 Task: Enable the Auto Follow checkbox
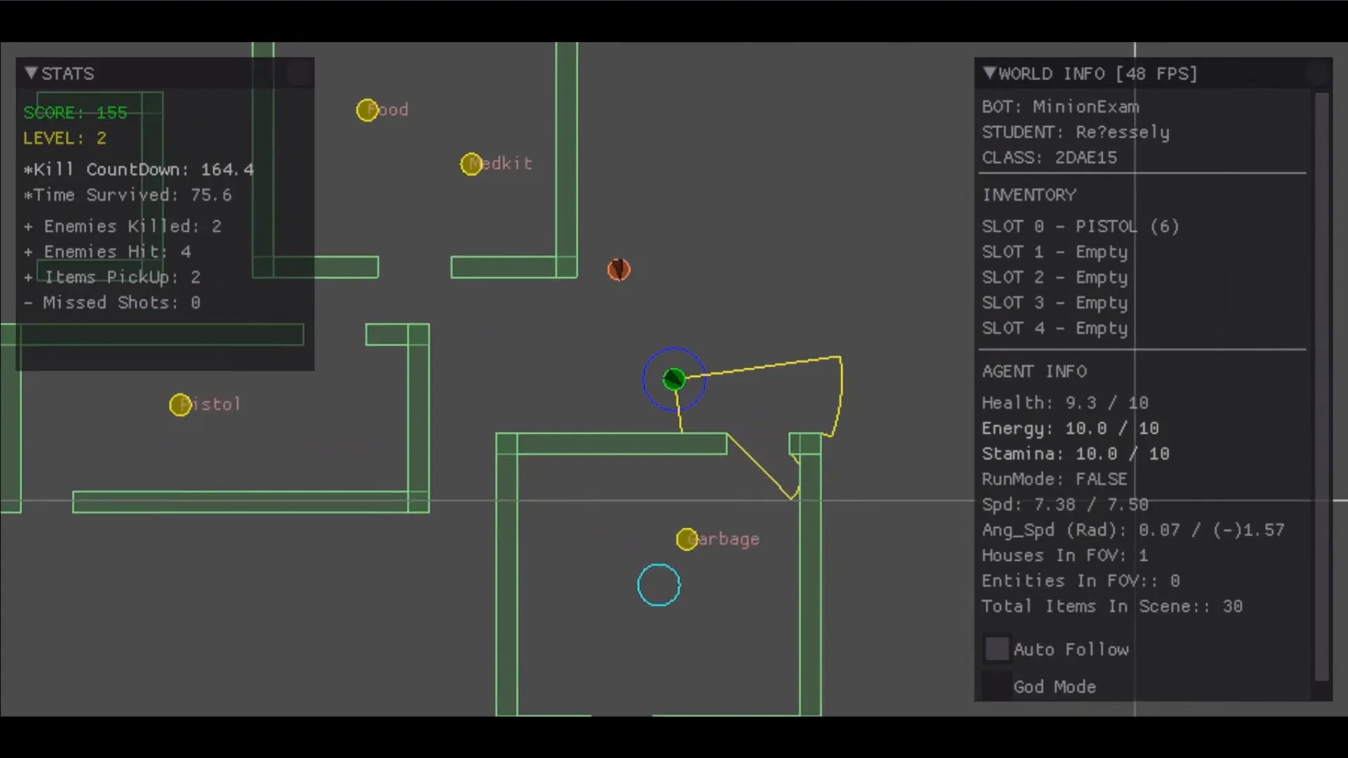point(997,649)
